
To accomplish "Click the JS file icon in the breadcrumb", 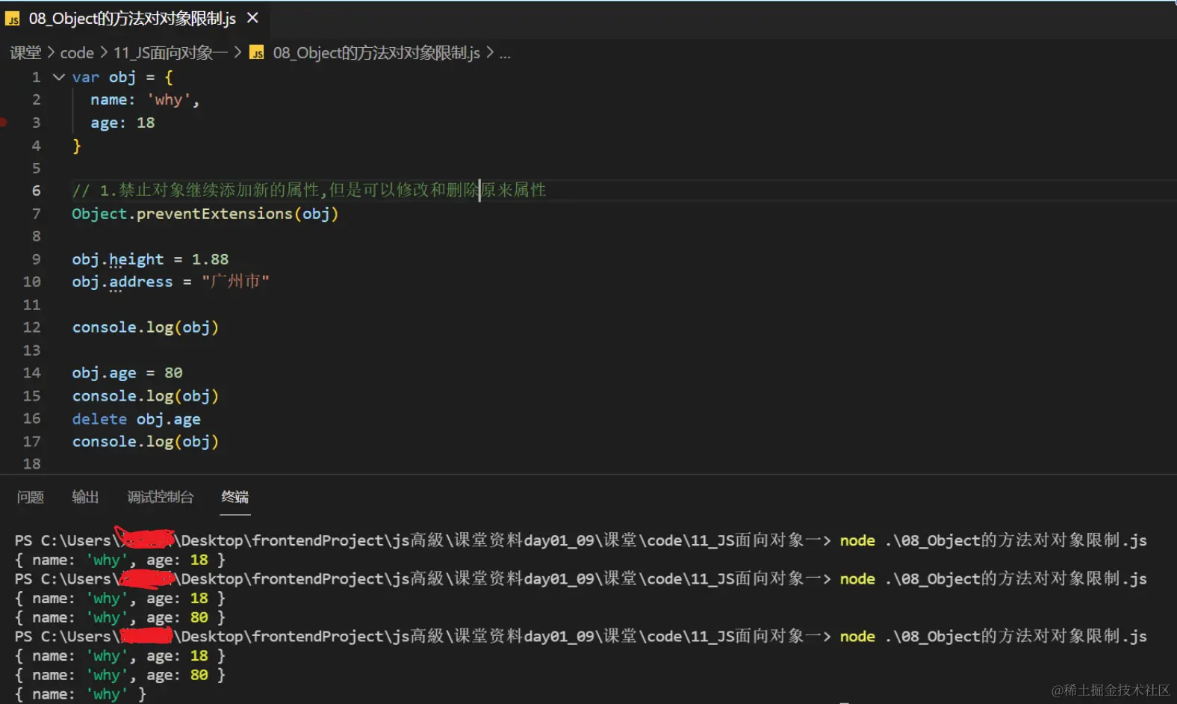I will [257, 53].
